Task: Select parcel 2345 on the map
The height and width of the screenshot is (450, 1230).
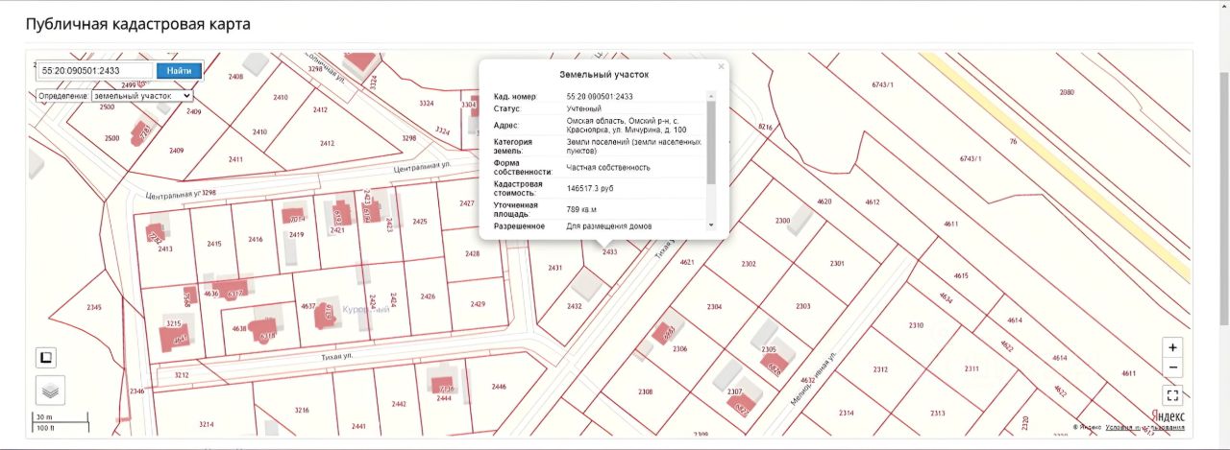Action: pos(93,308)
